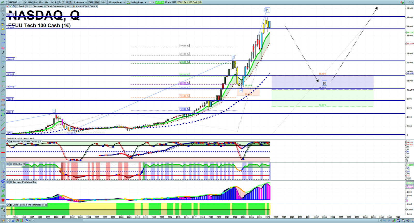Click the green +0,16 % change badge
414x223 pixels.
[x=160, y=2]
